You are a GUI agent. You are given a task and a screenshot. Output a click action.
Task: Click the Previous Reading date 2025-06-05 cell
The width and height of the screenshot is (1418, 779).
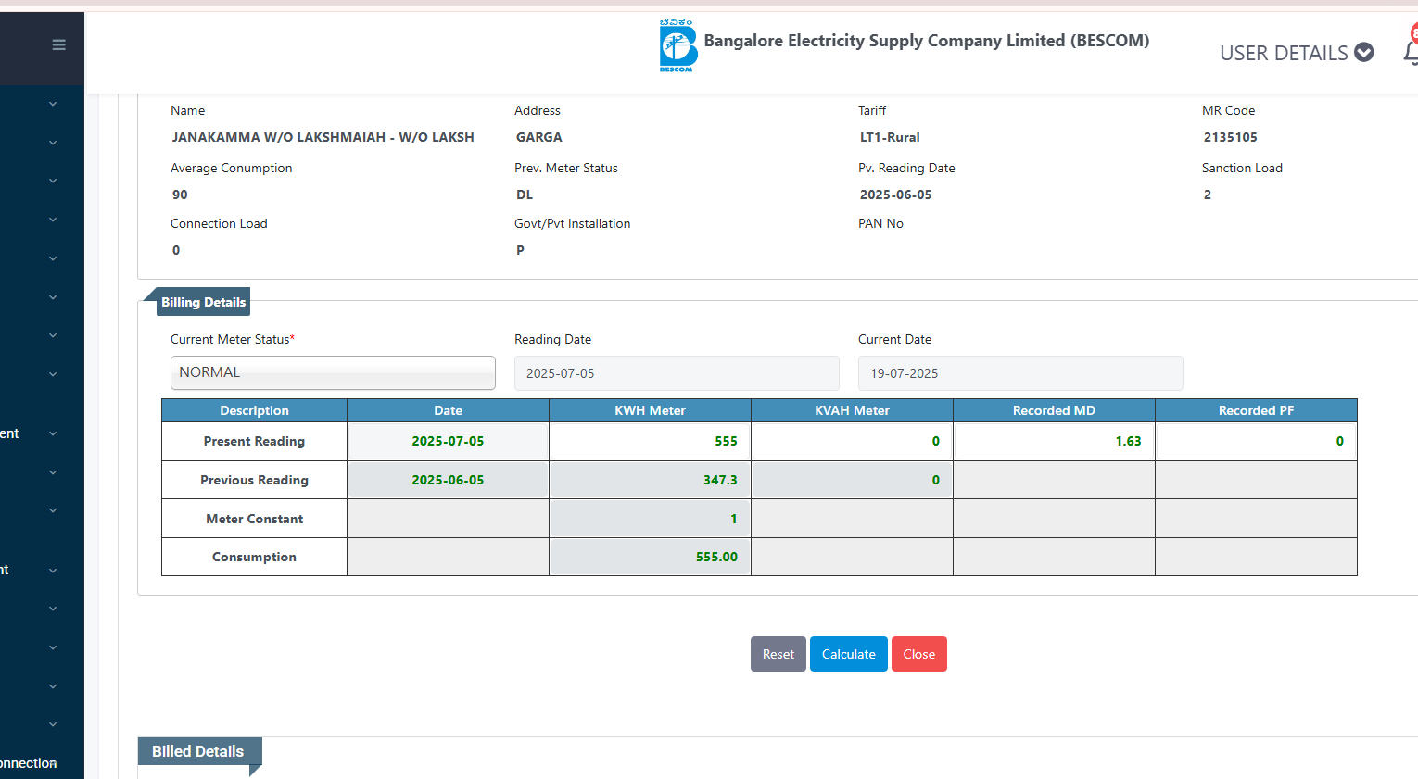pos(449,480)
